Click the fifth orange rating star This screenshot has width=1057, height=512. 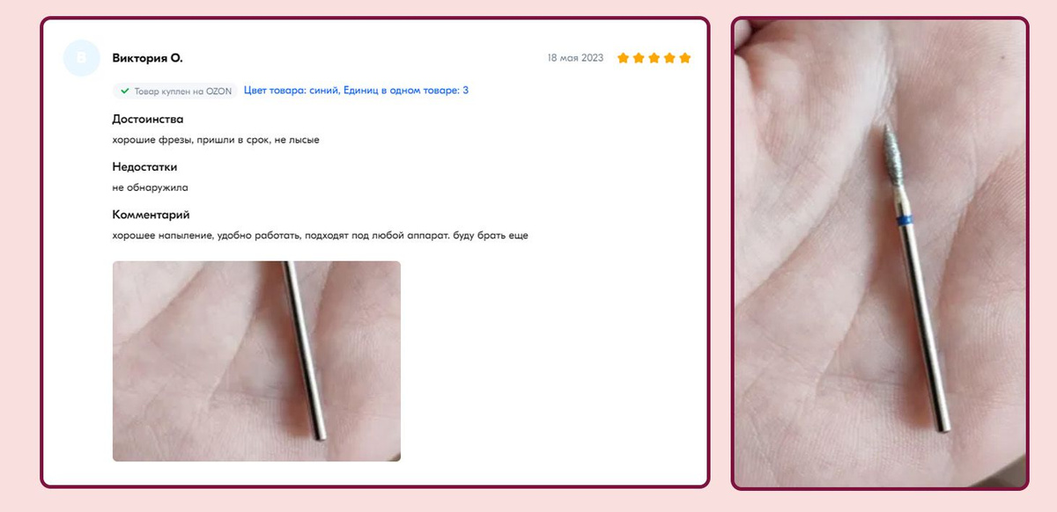click(x=685, y=58)
